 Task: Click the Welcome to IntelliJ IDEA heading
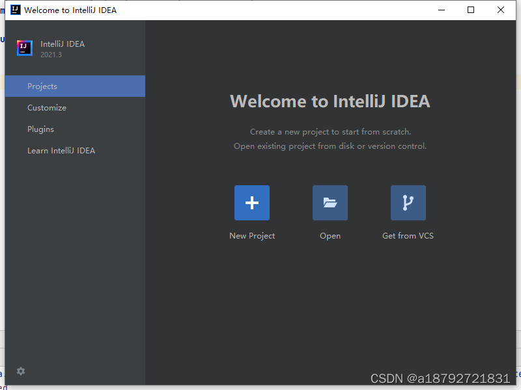[x=330, y=101]
